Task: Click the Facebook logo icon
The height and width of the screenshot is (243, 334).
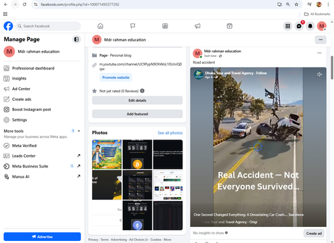Action: [x=8, y=26]
